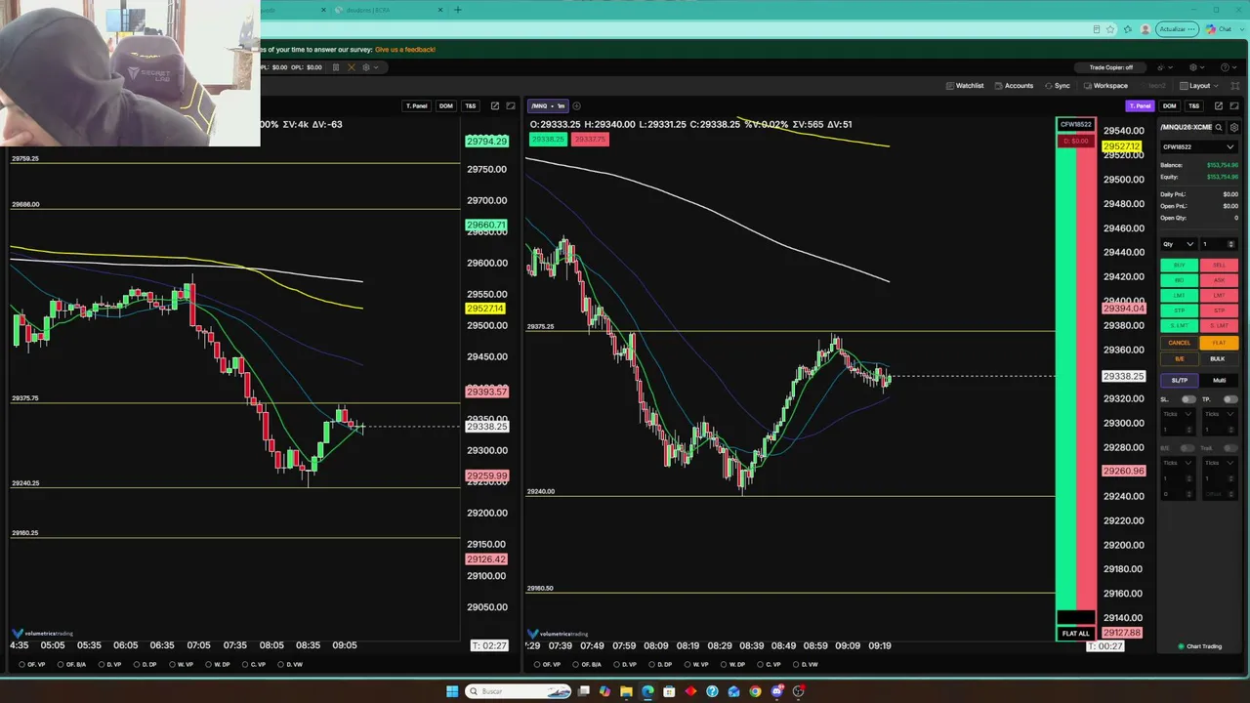Open T&S on right chart
This screenshot has width=1250, height=703.
[x=1193, y=105]
